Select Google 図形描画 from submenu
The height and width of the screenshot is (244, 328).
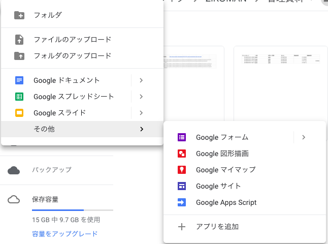(x=245, y=154)
